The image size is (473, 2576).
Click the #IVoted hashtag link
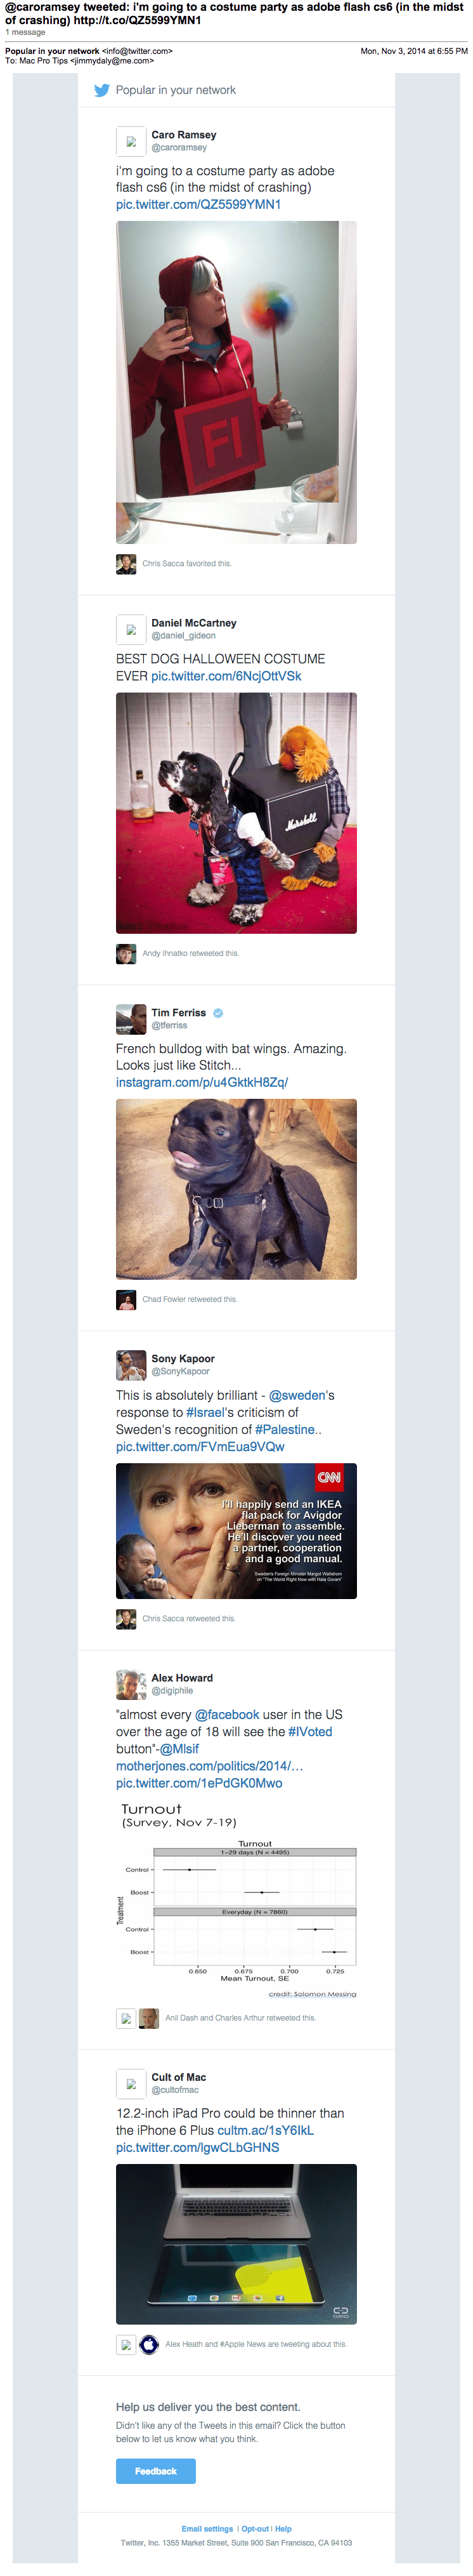[309, 1731]
